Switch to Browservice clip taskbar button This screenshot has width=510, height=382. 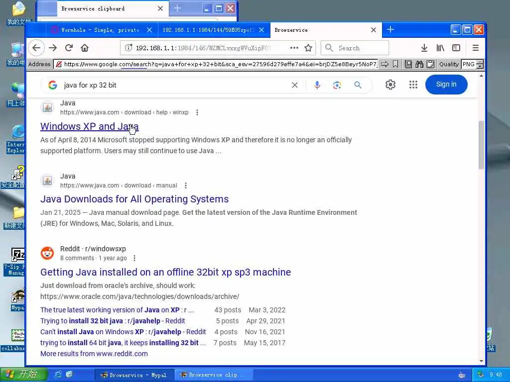point(213,375)
